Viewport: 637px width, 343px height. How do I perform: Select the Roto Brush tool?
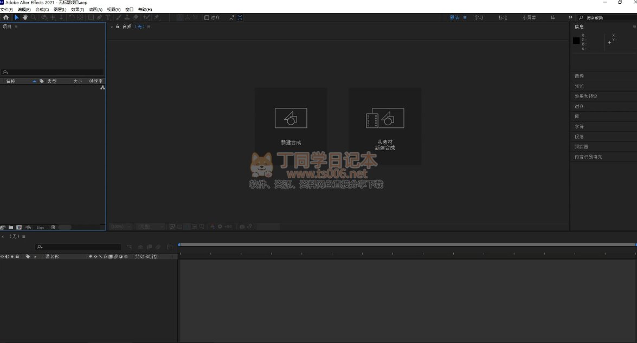(147, 17)
